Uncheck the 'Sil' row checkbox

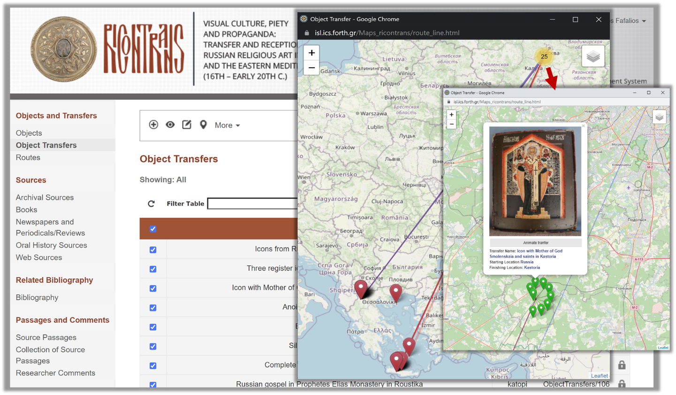[x=153, y=346]
